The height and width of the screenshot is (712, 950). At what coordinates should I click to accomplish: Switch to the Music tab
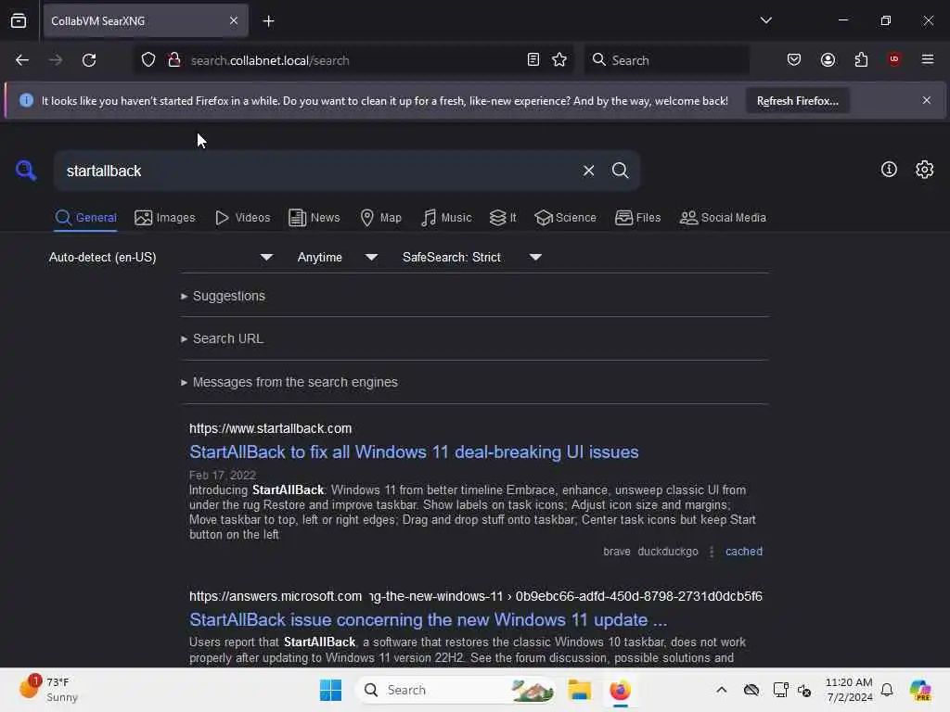click(x=446, y=218)
